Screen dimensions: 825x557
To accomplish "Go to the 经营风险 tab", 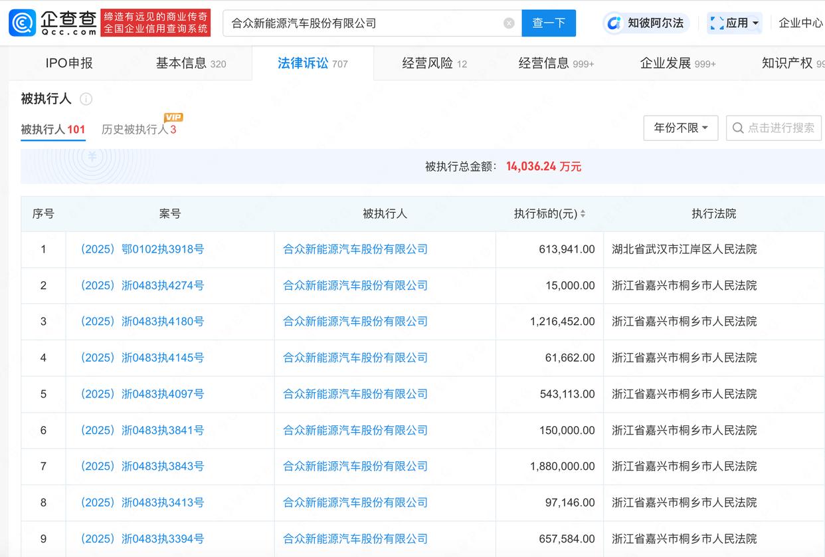I will pos(434,63).
